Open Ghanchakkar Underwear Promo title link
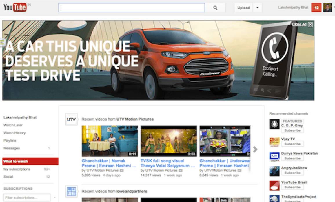The width and height of the screenshot is (335, 202). (x=225, y=163)
